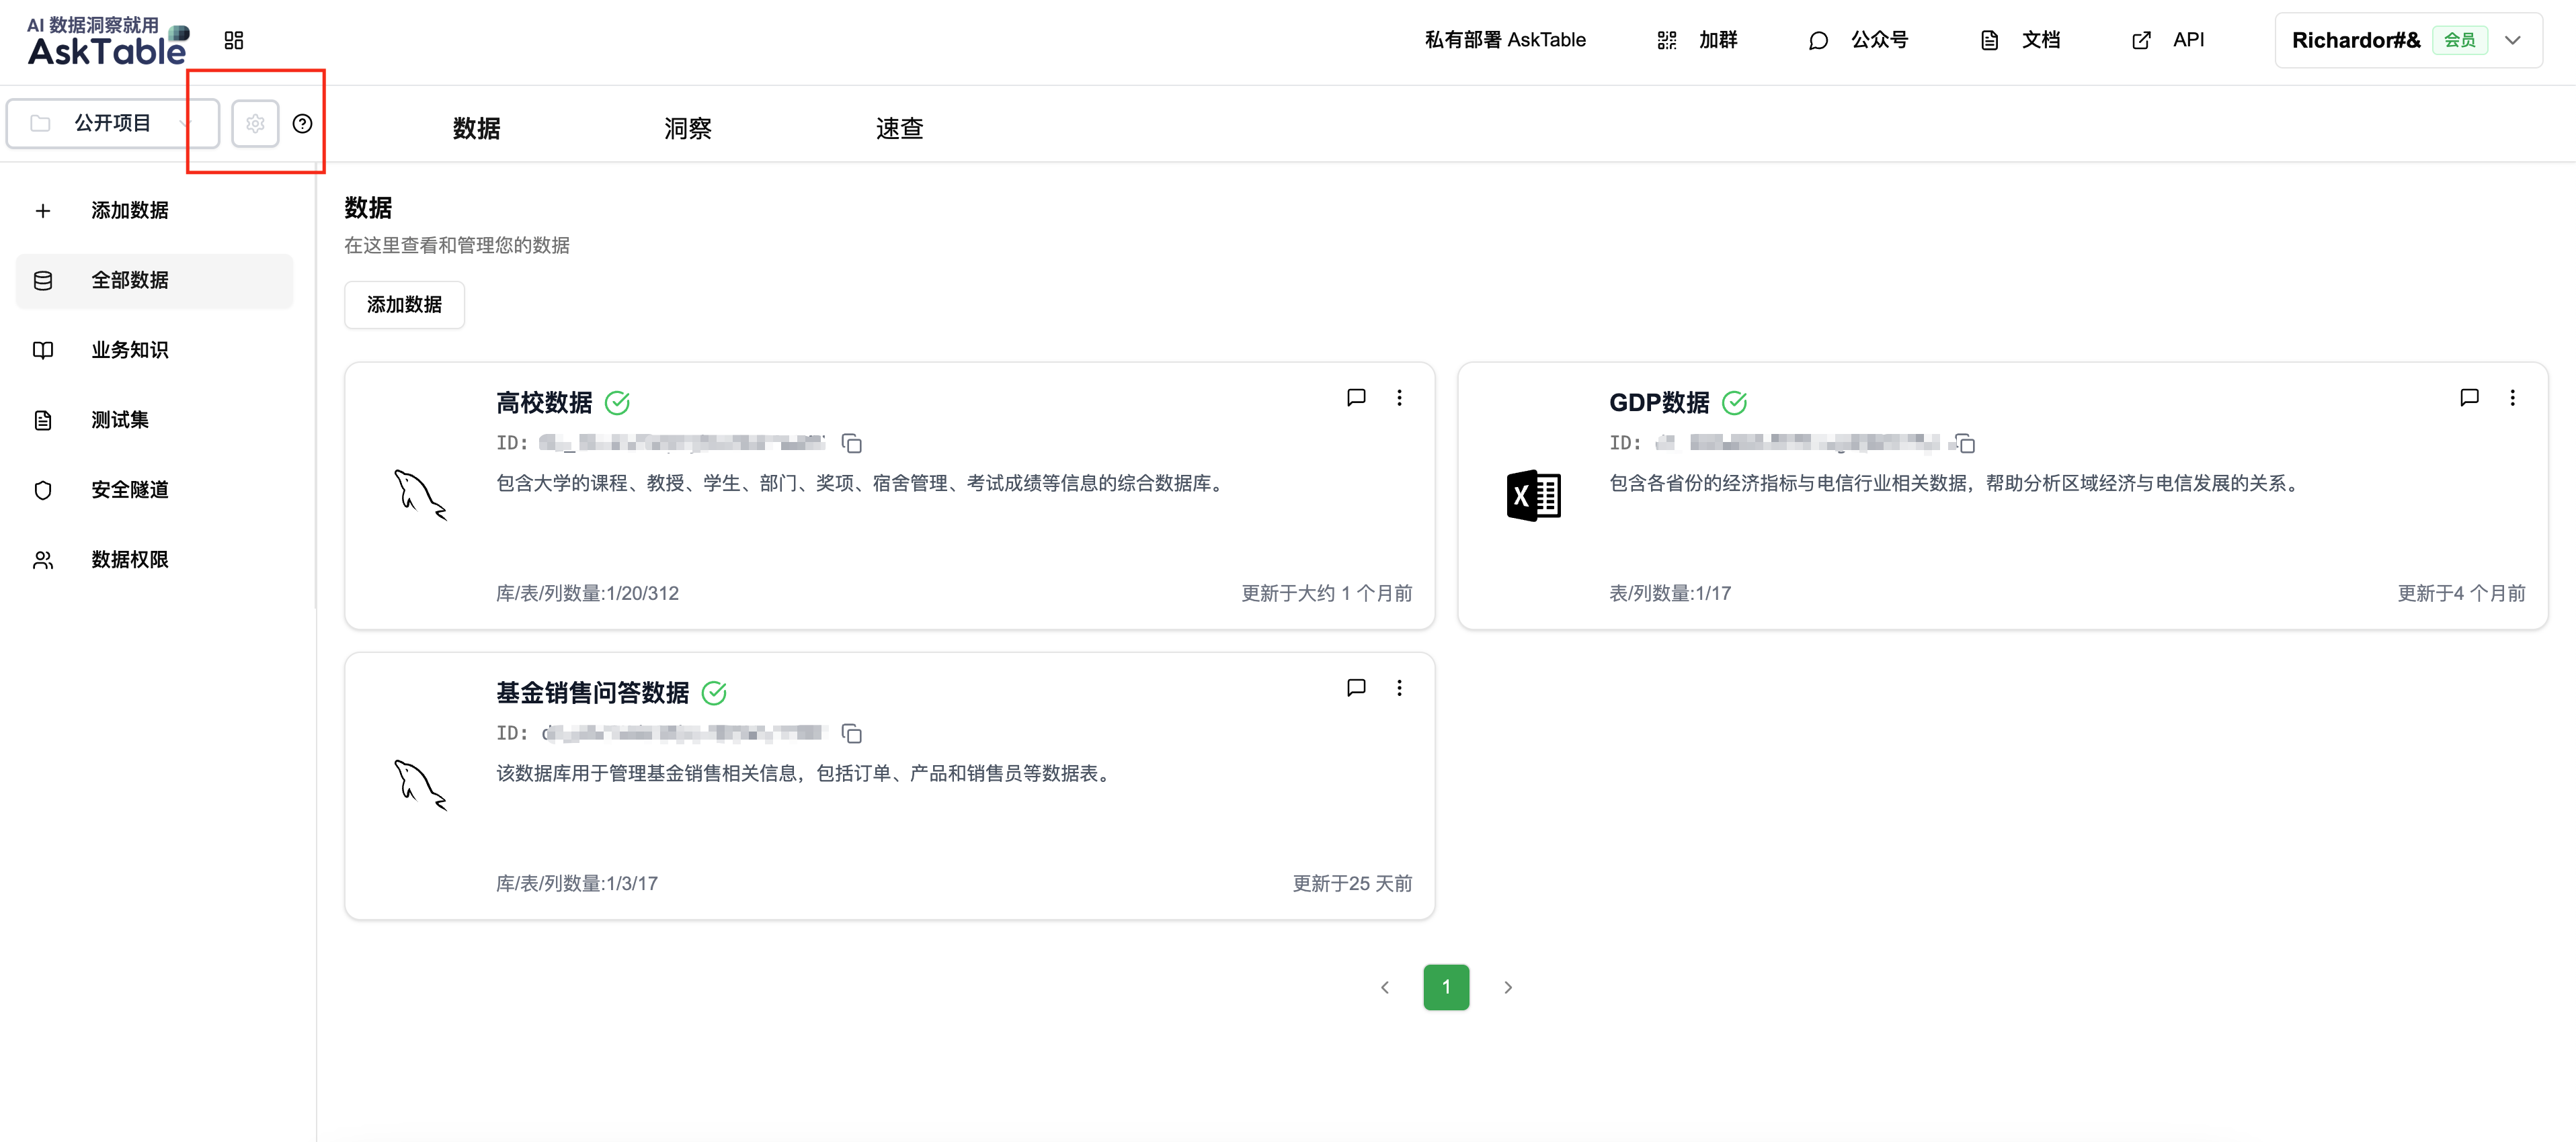
Task: Copy the ID of GDP数据
Action: [x=1965, y=443]
